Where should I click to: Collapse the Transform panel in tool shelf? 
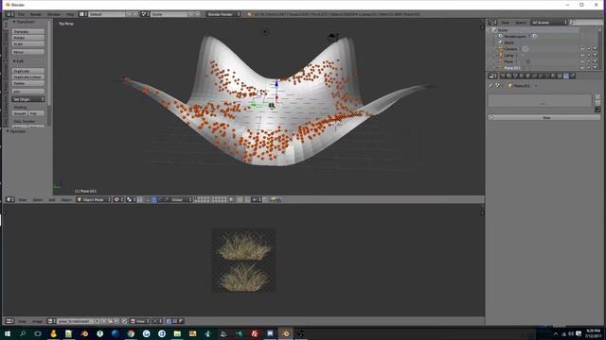point(25,22)
